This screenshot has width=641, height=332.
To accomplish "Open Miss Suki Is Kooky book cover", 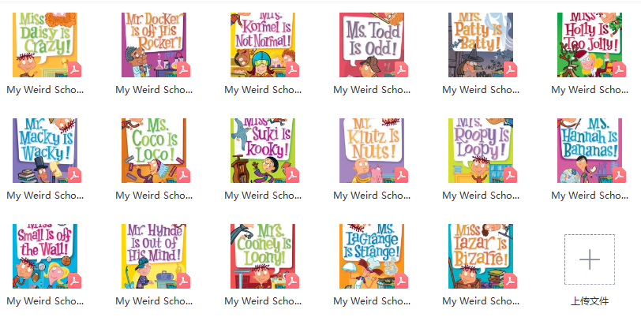I will (263, 151).
